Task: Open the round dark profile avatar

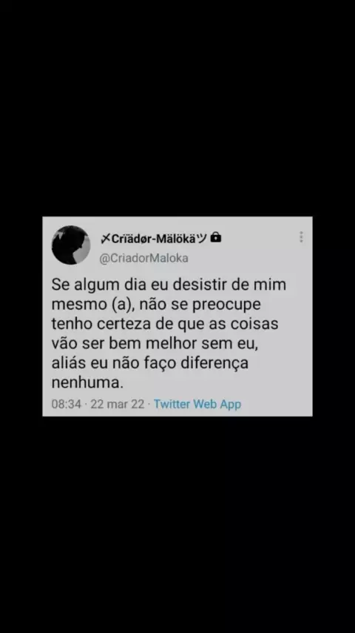Action: coord(71,245)
